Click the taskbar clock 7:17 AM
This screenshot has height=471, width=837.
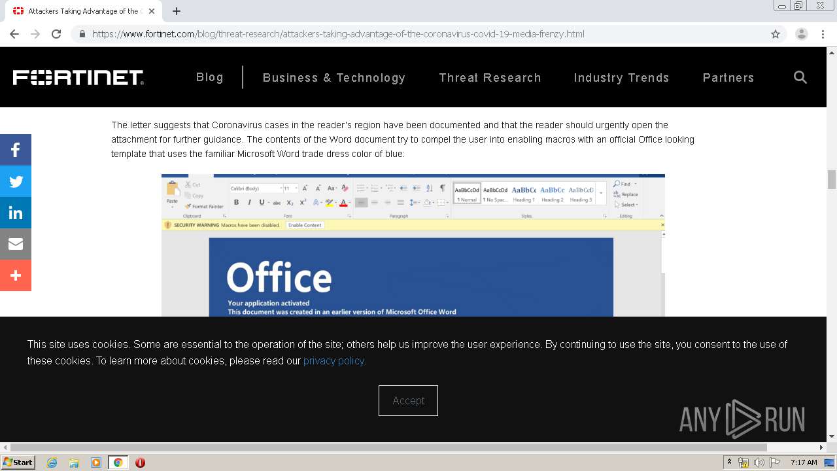coord(804,462)
